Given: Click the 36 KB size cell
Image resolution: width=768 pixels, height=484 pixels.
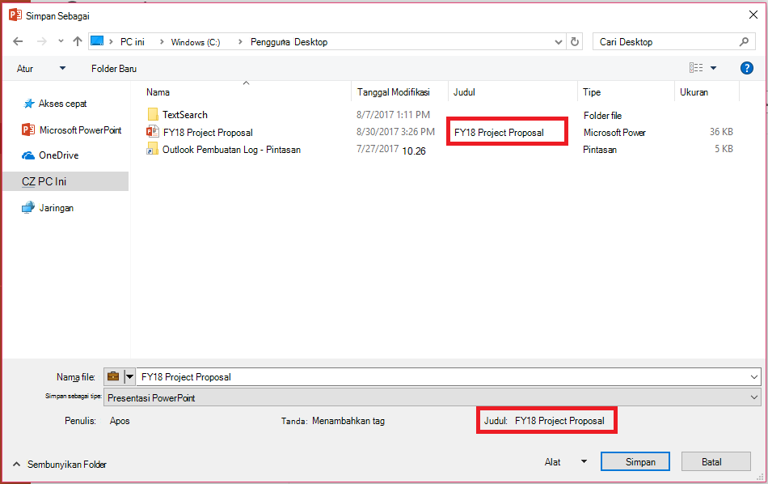Looking at the screenshot, I should (721, 131).
